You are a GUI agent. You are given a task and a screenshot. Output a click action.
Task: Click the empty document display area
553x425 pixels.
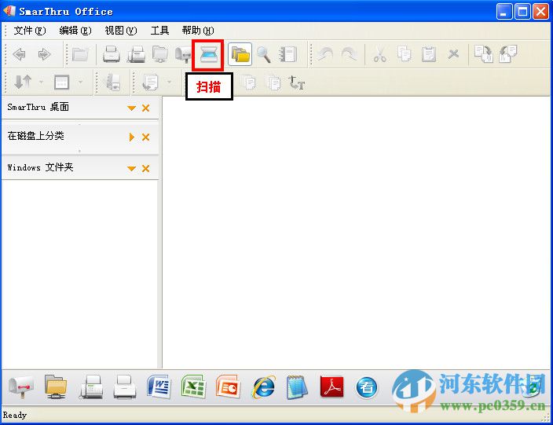[357, 233]
